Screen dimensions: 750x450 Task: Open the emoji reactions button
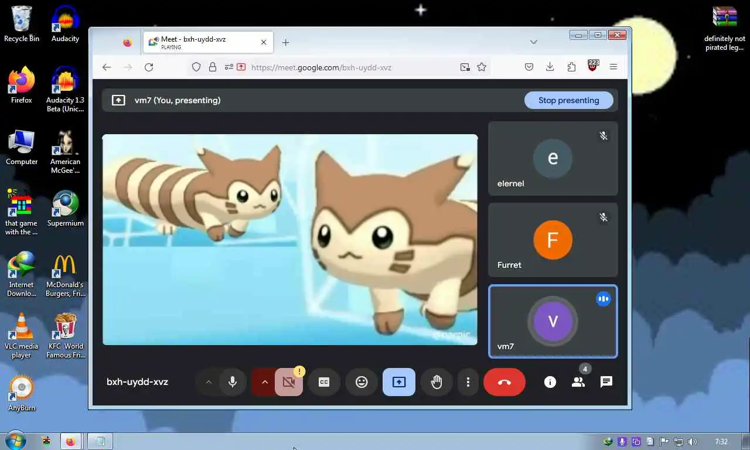(362, 382)
